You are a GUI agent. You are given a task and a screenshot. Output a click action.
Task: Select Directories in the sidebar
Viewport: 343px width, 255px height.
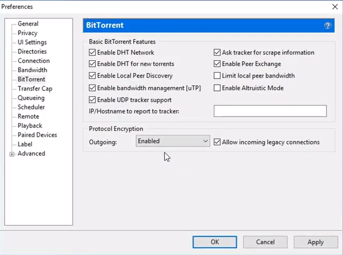32,51
